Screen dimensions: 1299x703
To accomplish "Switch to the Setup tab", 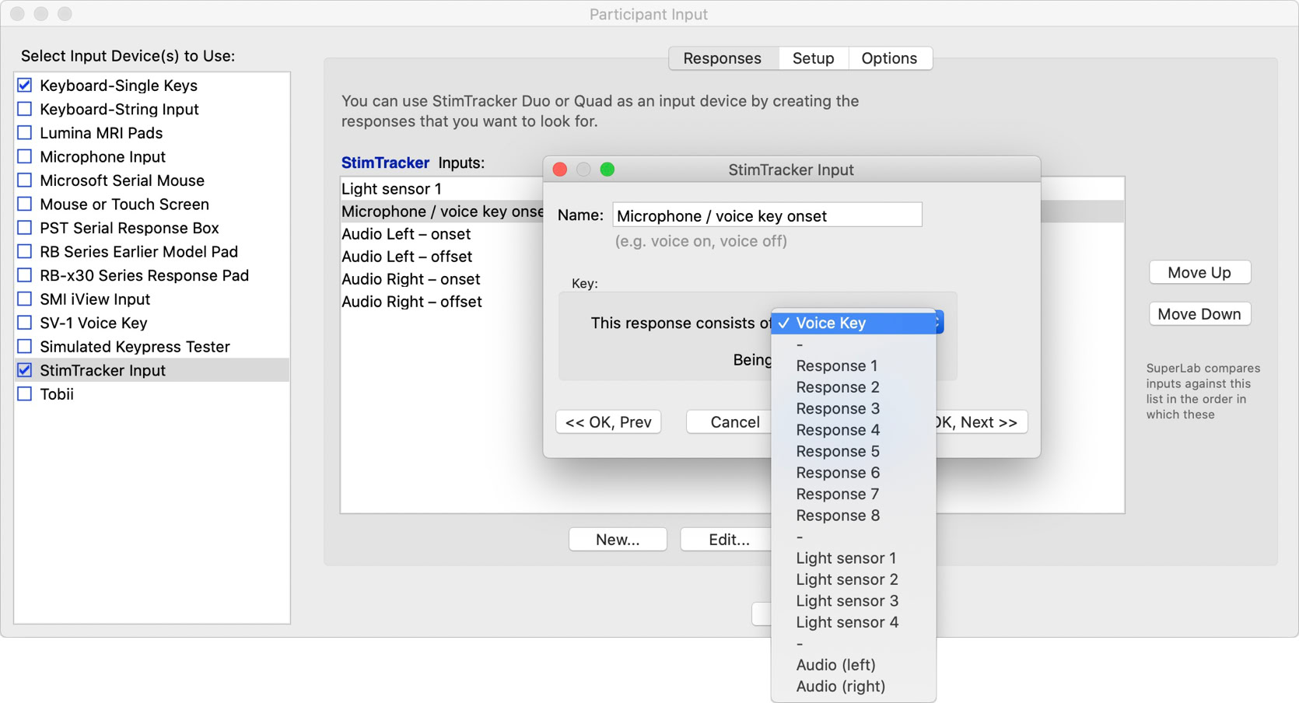I will (813, 58).
